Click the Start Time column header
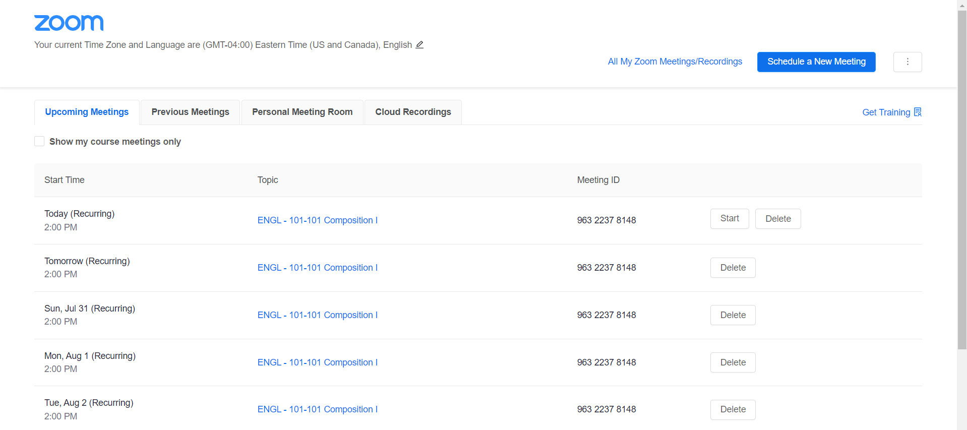This screenshot has height=430, width=967. (x=65, y=180)
